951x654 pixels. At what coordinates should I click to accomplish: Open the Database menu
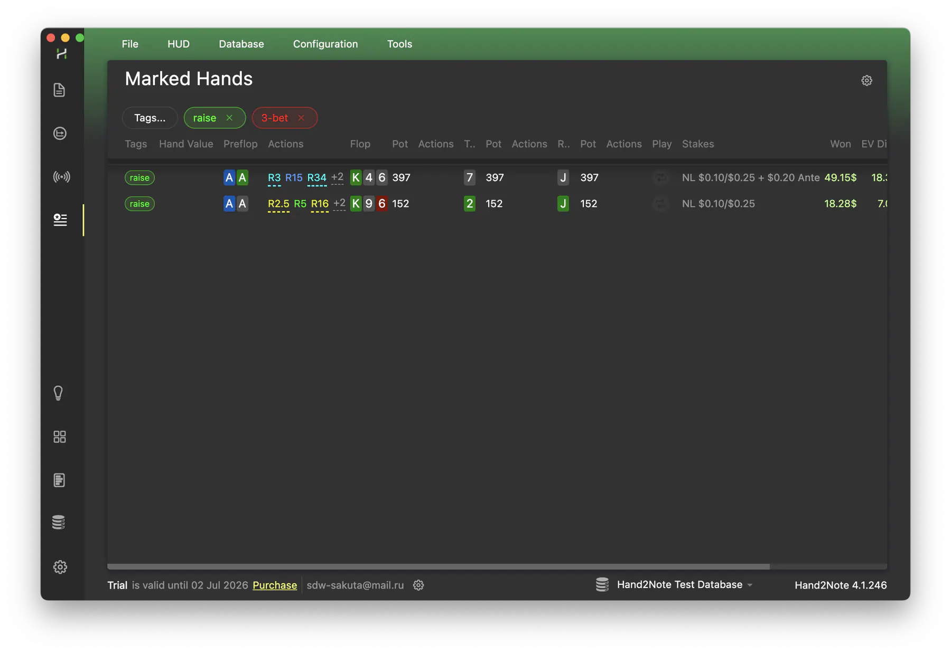pos(241,44)
